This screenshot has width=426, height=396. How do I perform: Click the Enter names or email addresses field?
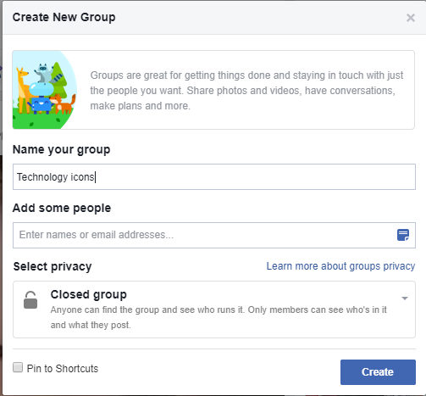click(x=214, y=235)
